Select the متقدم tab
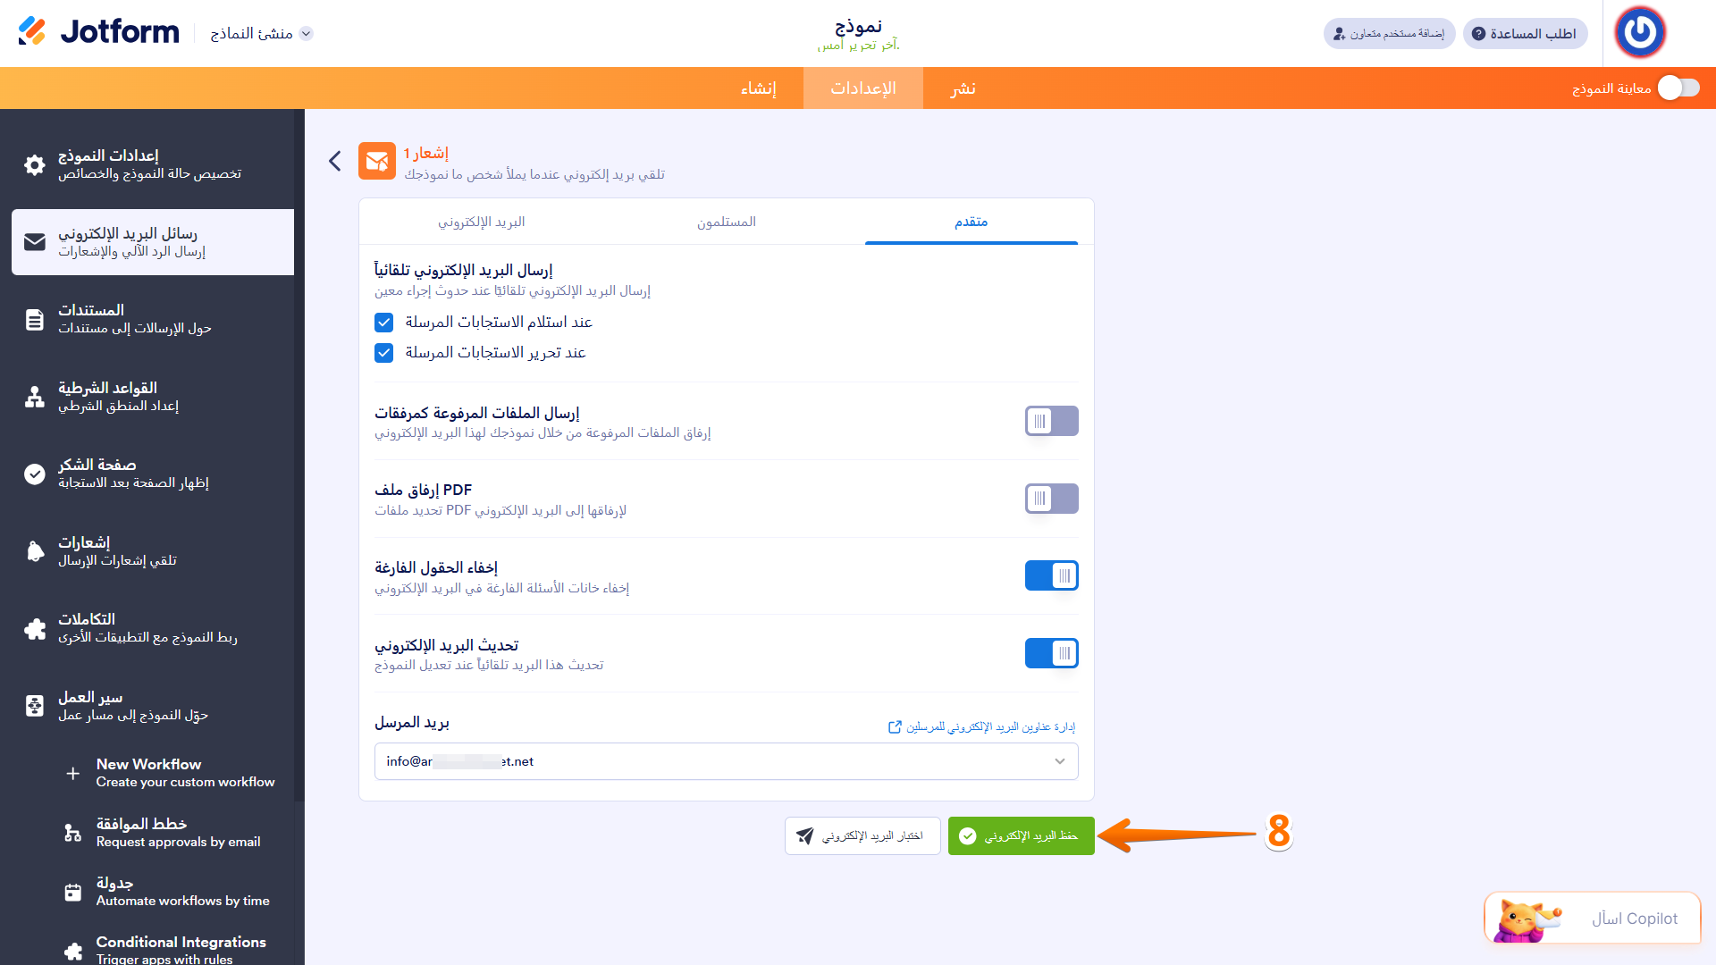The image size is (1716, 965). 971,222
